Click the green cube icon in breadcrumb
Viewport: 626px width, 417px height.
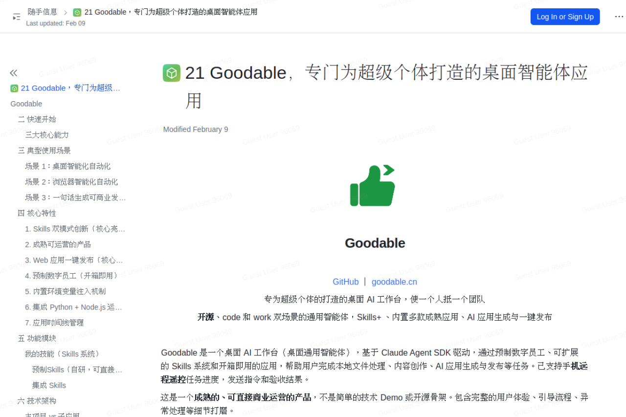tap(77, 12)
